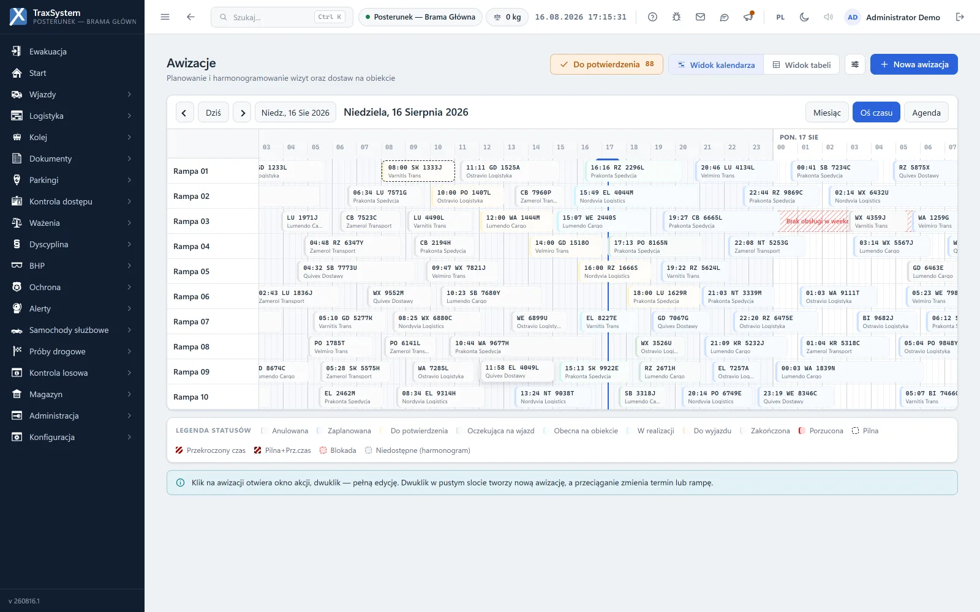980x612 pixels.
Task: Open Ewakuacja in the sidebar
Action: [72, 51]
